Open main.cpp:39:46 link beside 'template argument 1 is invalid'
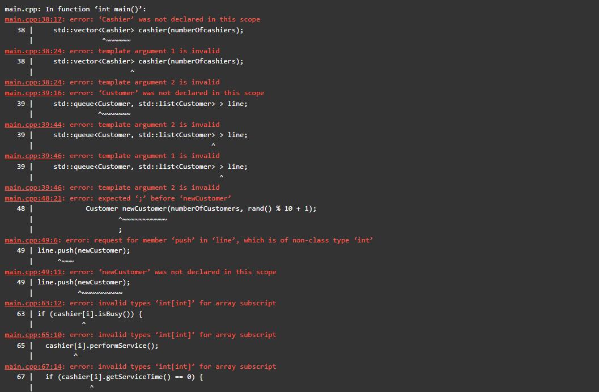The height and width of the screenshot is (392, 599). pyautogui.click(x=33, y=156)
